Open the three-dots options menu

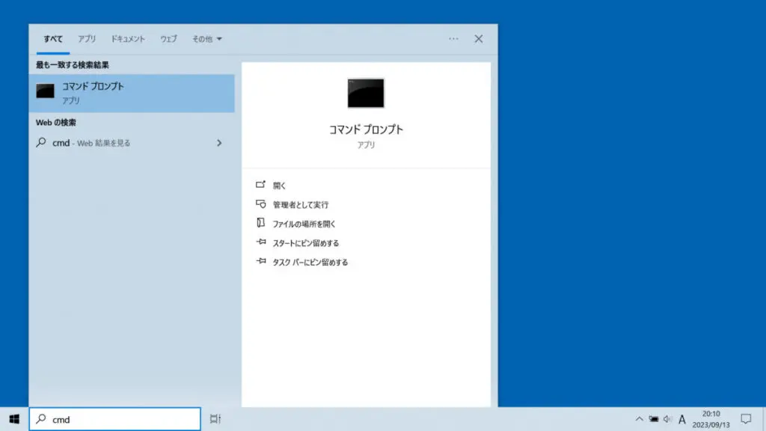coord(453,39)
